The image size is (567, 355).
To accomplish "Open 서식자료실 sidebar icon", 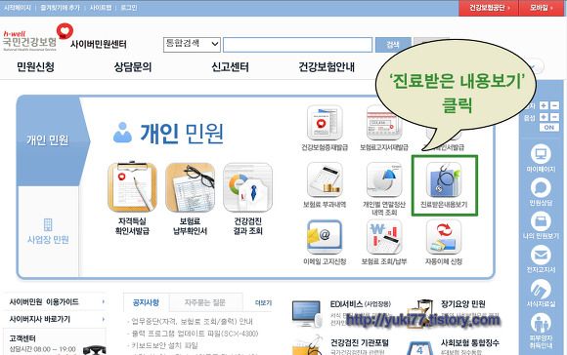I will 541,290.
